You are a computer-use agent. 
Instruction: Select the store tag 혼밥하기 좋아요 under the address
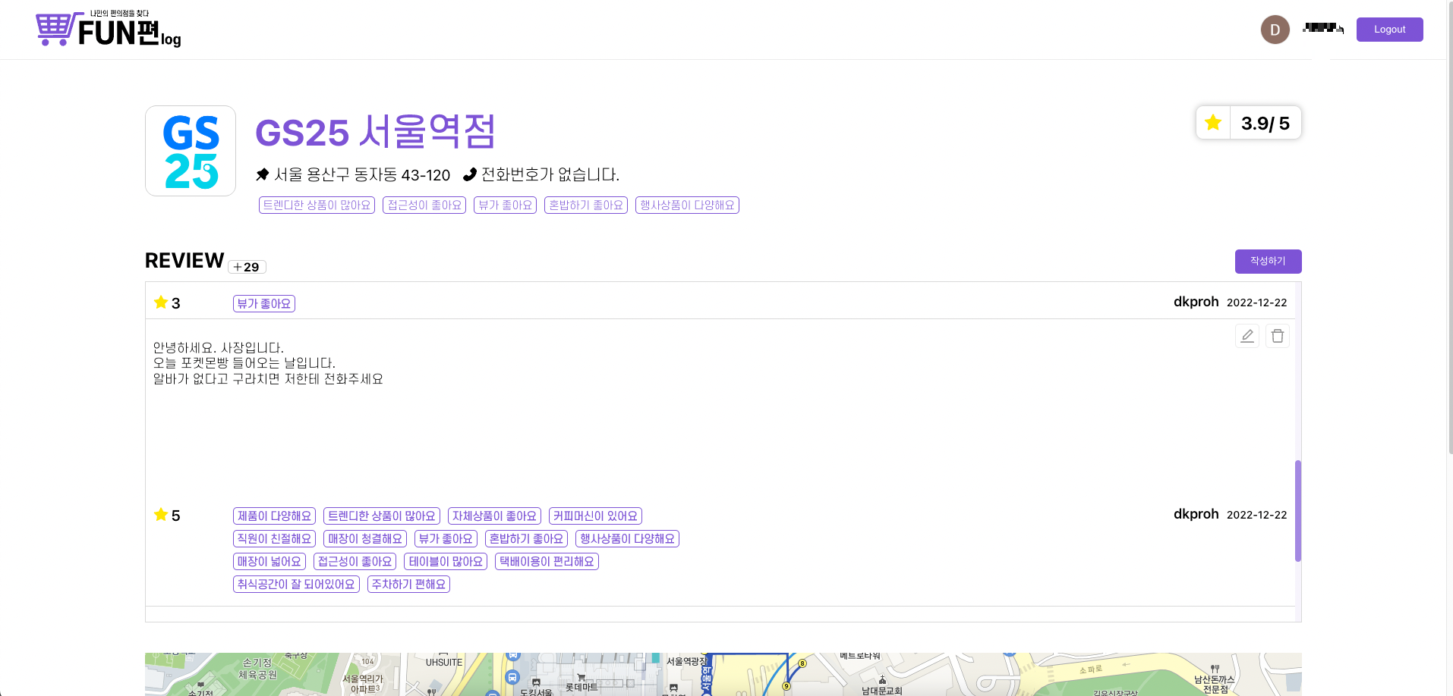586,205
